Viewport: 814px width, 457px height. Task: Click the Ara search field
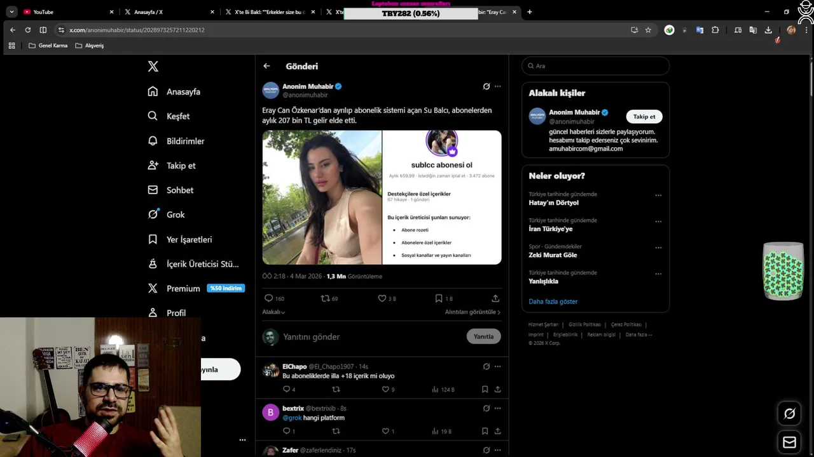tap(595, 66)
